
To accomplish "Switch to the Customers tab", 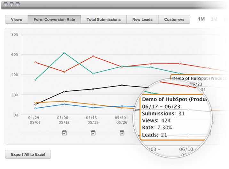I will pos(174,19).
